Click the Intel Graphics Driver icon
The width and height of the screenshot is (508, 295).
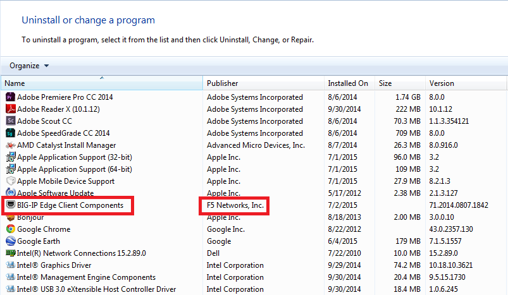point(10,265)
